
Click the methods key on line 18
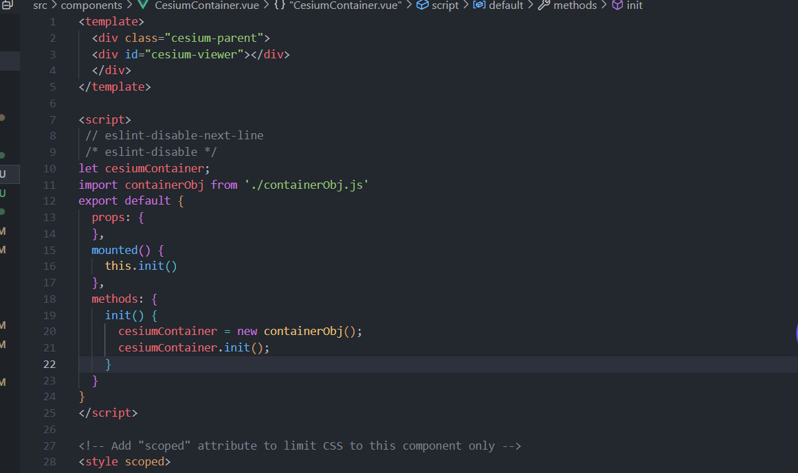(115, 299)
